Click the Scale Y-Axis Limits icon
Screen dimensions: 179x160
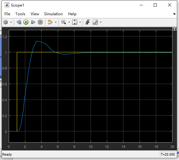tap(75, 22)
